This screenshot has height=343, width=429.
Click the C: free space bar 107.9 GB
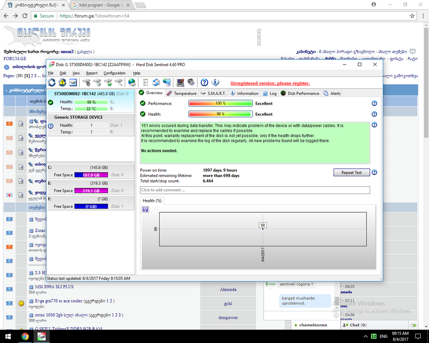coord(91,175)
